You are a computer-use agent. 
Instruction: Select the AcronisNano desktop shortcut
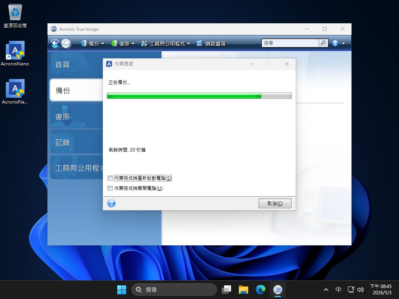tap(15, 54)
